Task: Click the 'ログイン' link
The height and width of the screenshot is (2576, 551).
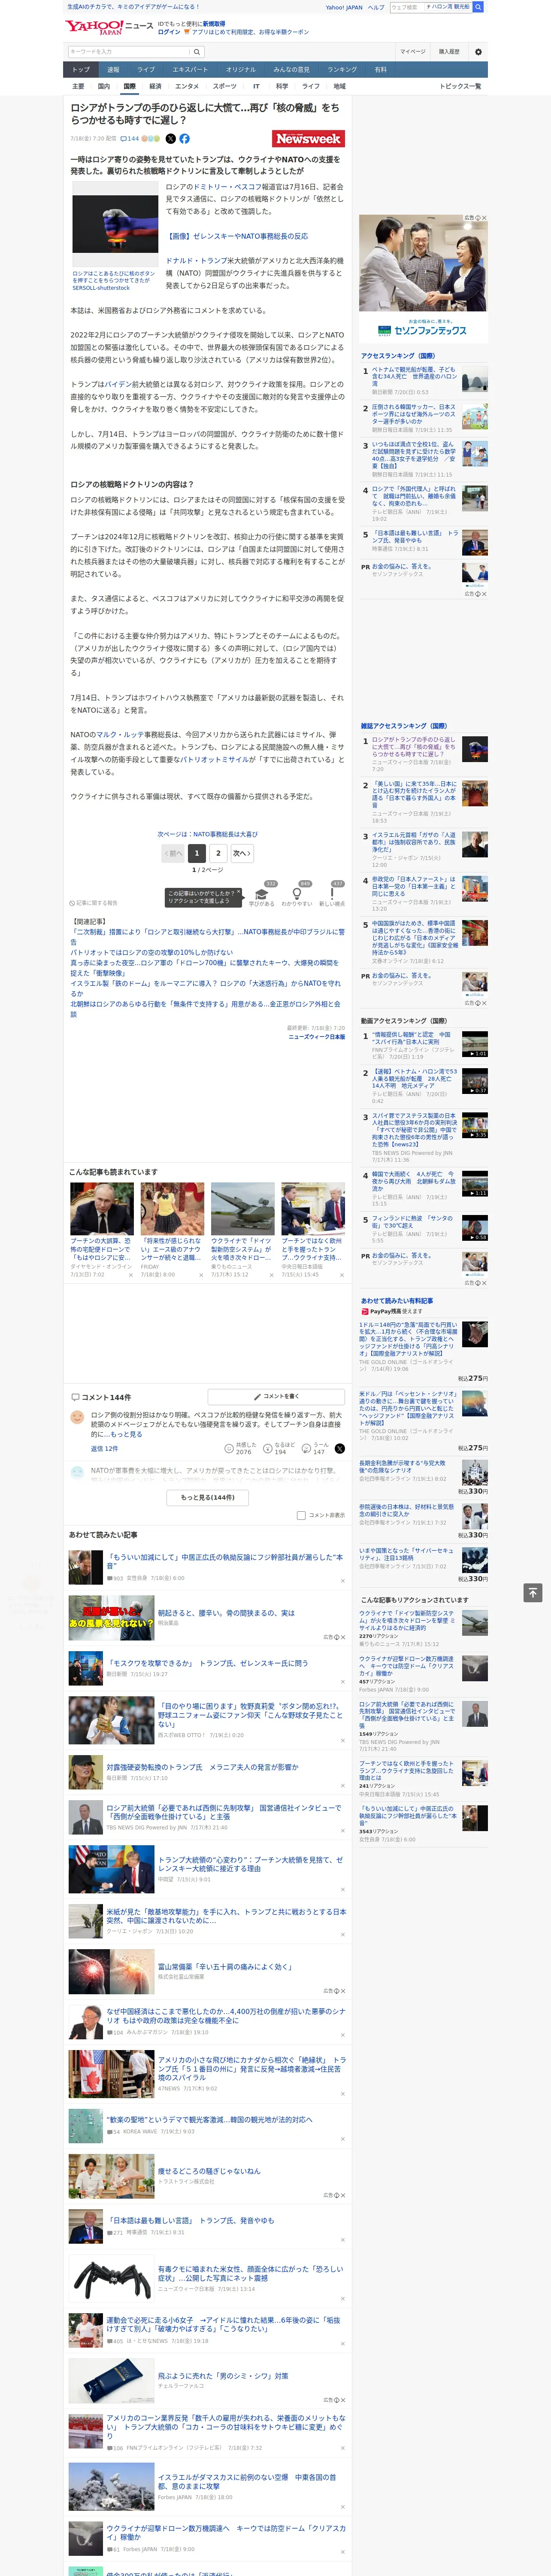Action: 169,32
